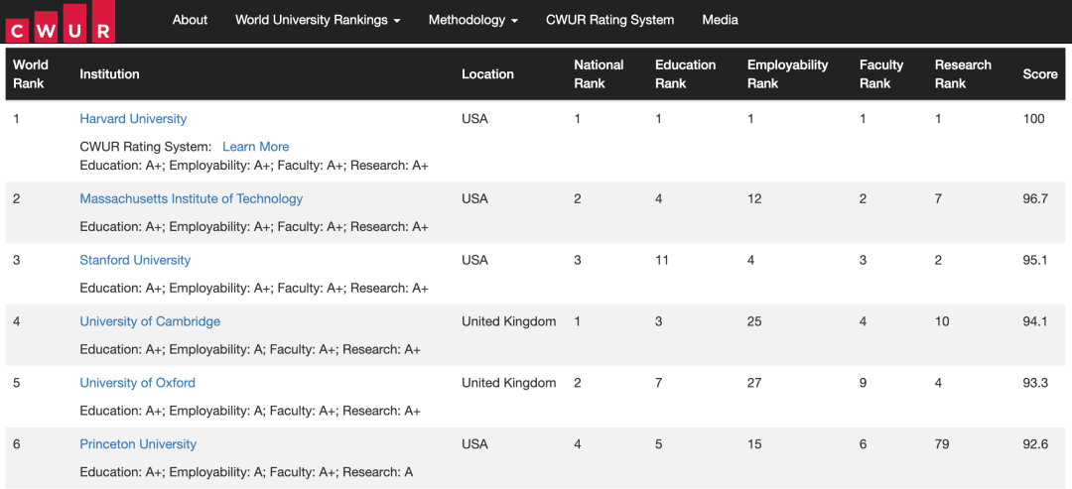This screenshot has height=489, width=1072.
Task: Open Harvard University link
Action: pyautogui.click(x=133, y=119)
